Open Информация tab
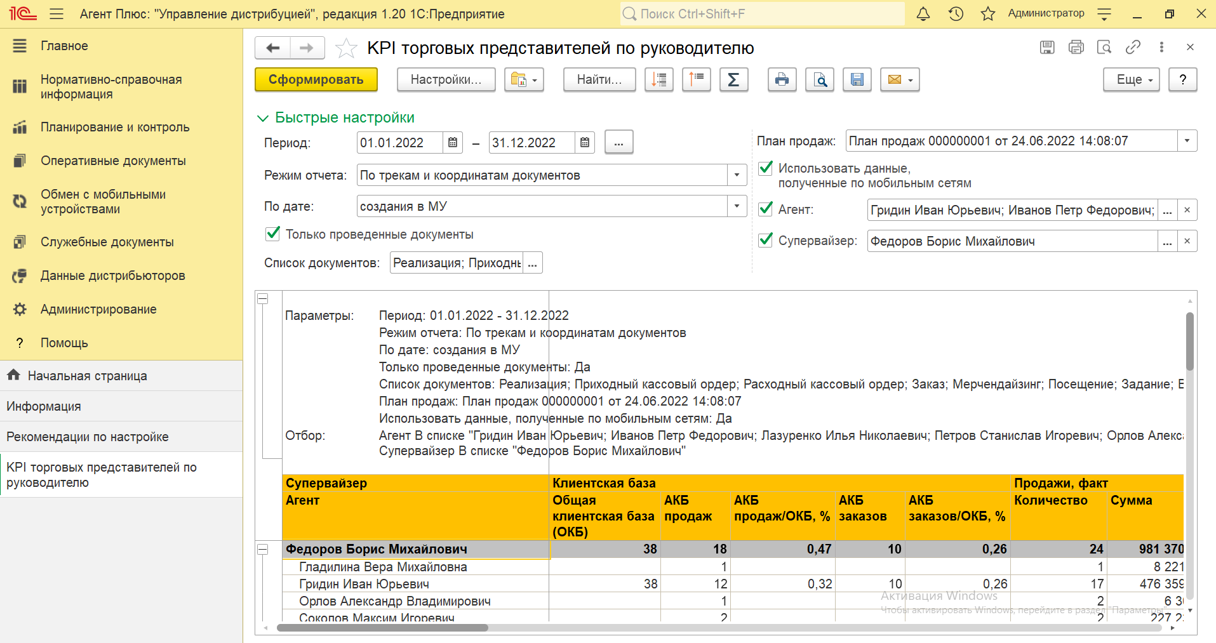1216x643 pixels. coord(121,406)
